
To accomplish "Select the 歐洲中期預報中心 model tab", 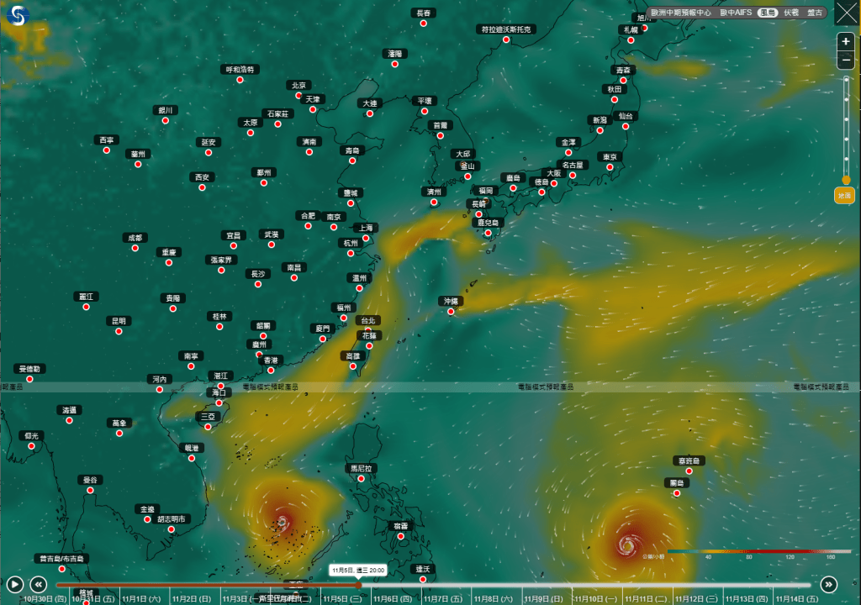I will tap(681, 13).
